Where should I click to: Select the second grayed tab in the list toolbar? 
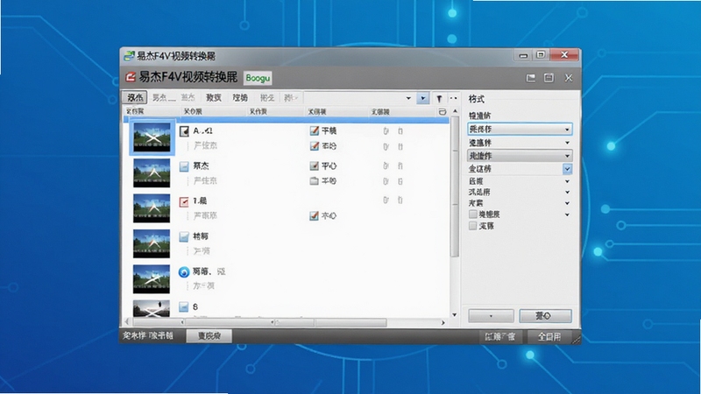tap(164, 97)
